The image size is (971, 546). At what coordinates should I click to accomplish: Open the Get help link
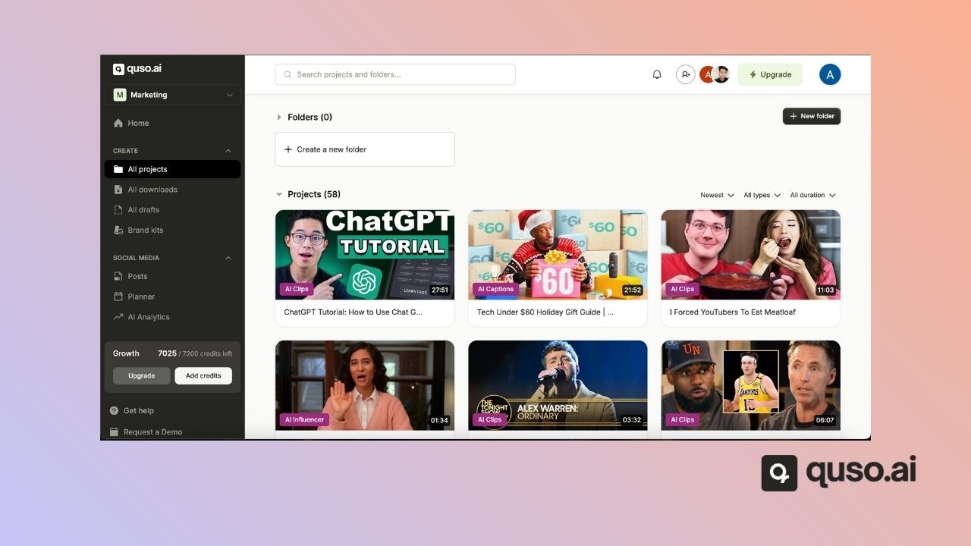tap(138, 410)
